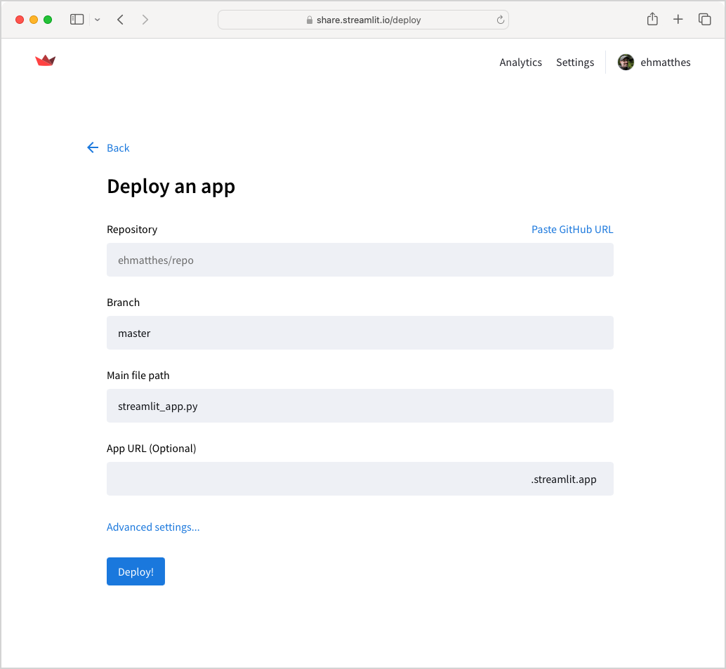Image resolution: width=726 pixels, height=669 pixels.
Task: Toggle the Safari sidebar icon
Action: pos(77,20)
